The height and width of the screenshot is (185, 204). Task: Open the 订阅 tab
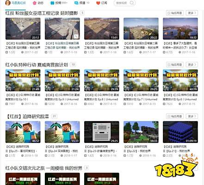pos(102,3)
